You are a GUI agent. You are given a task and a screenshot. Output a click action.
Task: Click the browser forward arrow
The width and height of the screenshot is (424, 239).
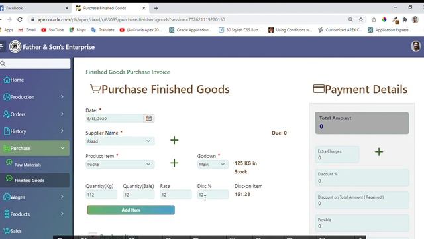9,19
